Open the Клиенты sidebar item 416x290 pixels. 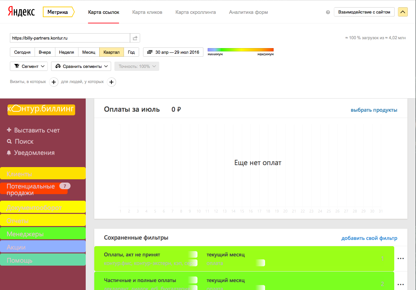pos(43,173)
